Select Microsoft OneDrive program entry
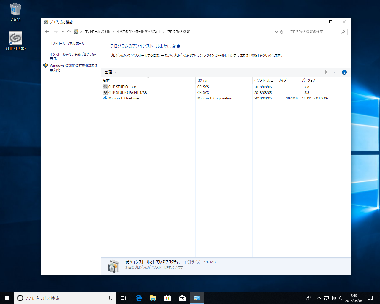Screen dimensions: 380x304 click(x=123, y=98)
